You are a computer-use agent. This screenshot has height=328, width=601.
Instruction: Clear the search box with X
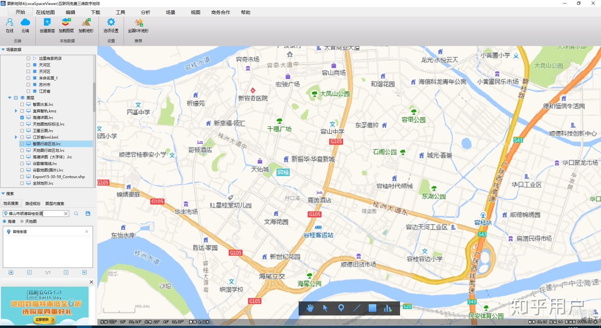pos(66,213)
